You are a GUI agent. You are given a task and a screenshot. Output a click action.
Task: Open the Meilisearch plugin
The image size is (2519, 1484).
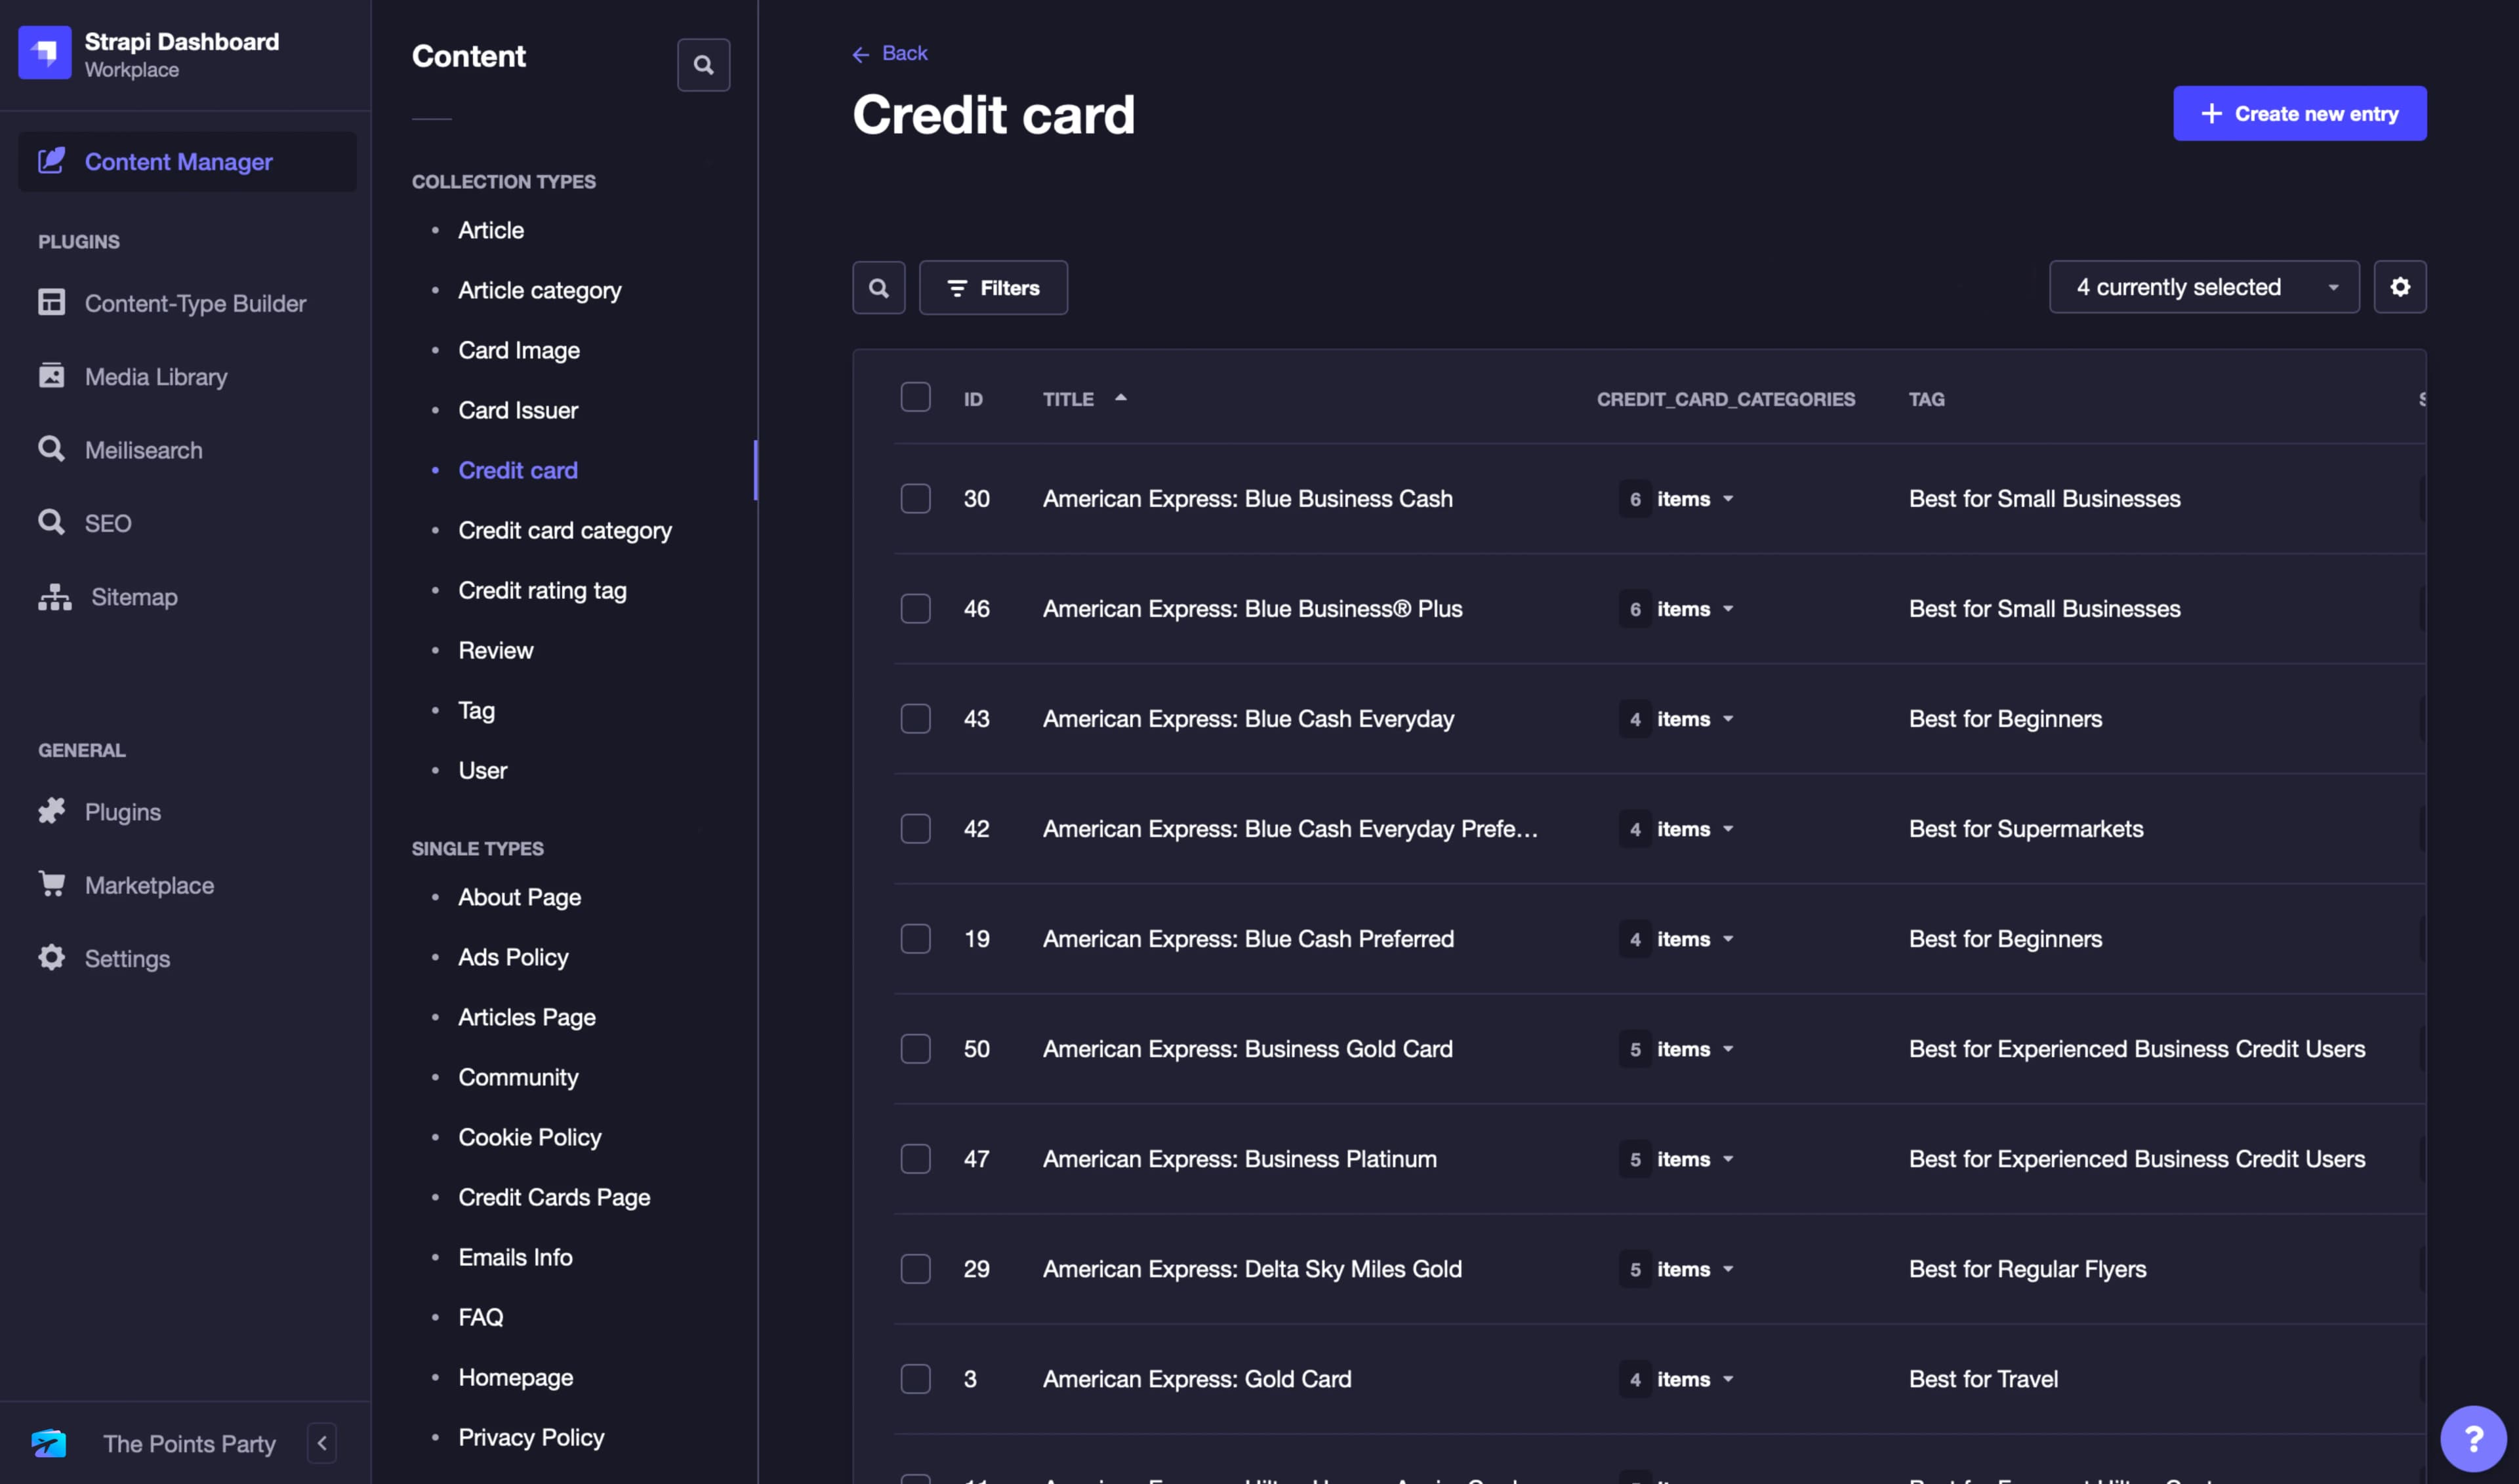click(x=144, y=449)
